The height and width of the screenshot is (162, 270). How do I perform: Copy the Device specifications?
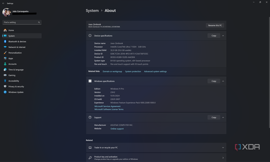click(x=214, y=36)
